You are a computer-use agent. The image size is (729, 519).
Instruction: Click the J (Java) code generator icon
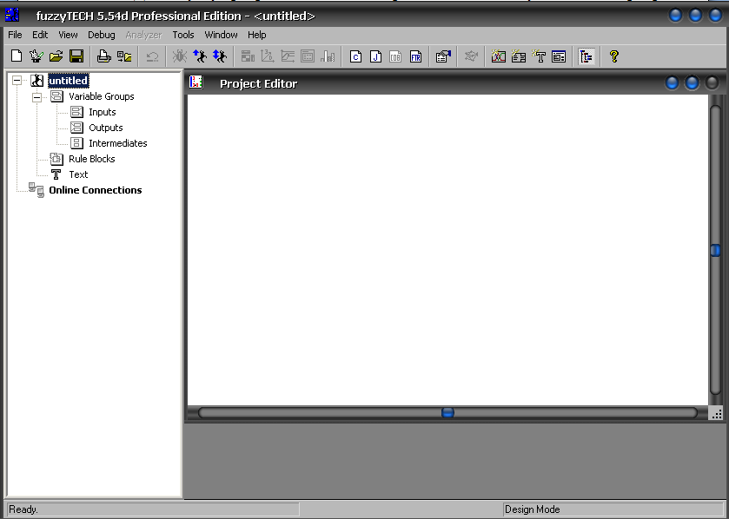tap(375, 56)
